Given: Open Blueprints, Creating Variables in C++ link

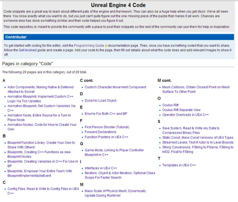Looking at the screenshot, I should coord(43,164).
